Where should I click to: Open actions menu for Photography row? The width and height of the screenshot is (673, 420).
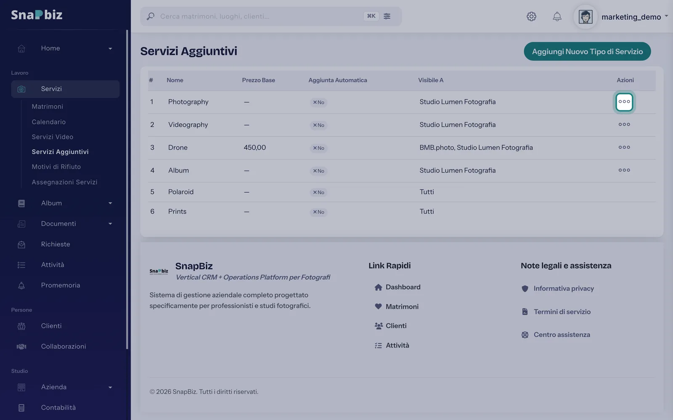click(624, 102)
